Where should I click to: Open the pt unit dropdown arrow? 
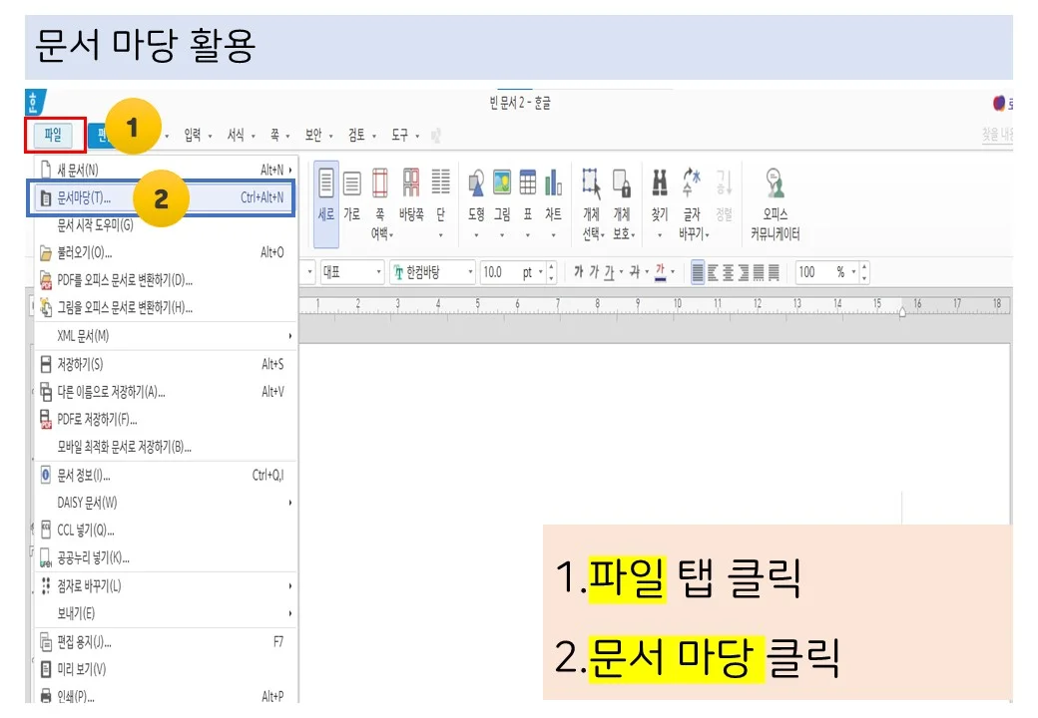coord(541,272)
